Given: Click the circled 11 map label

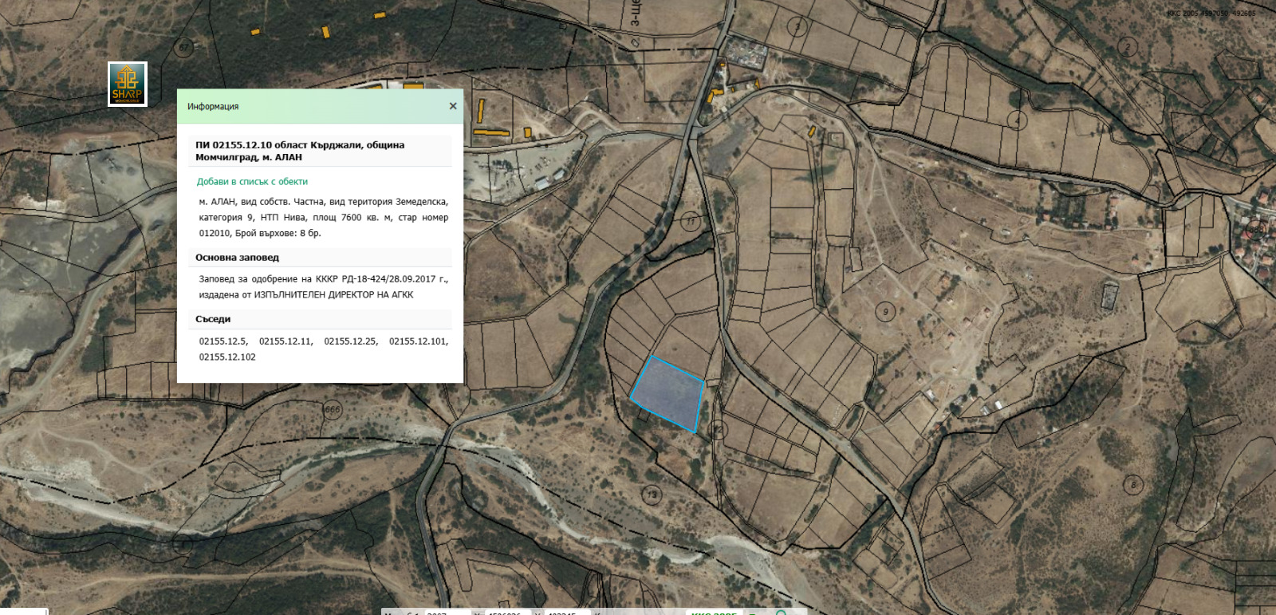Looking at the screenshot, I should coord(691,221).
